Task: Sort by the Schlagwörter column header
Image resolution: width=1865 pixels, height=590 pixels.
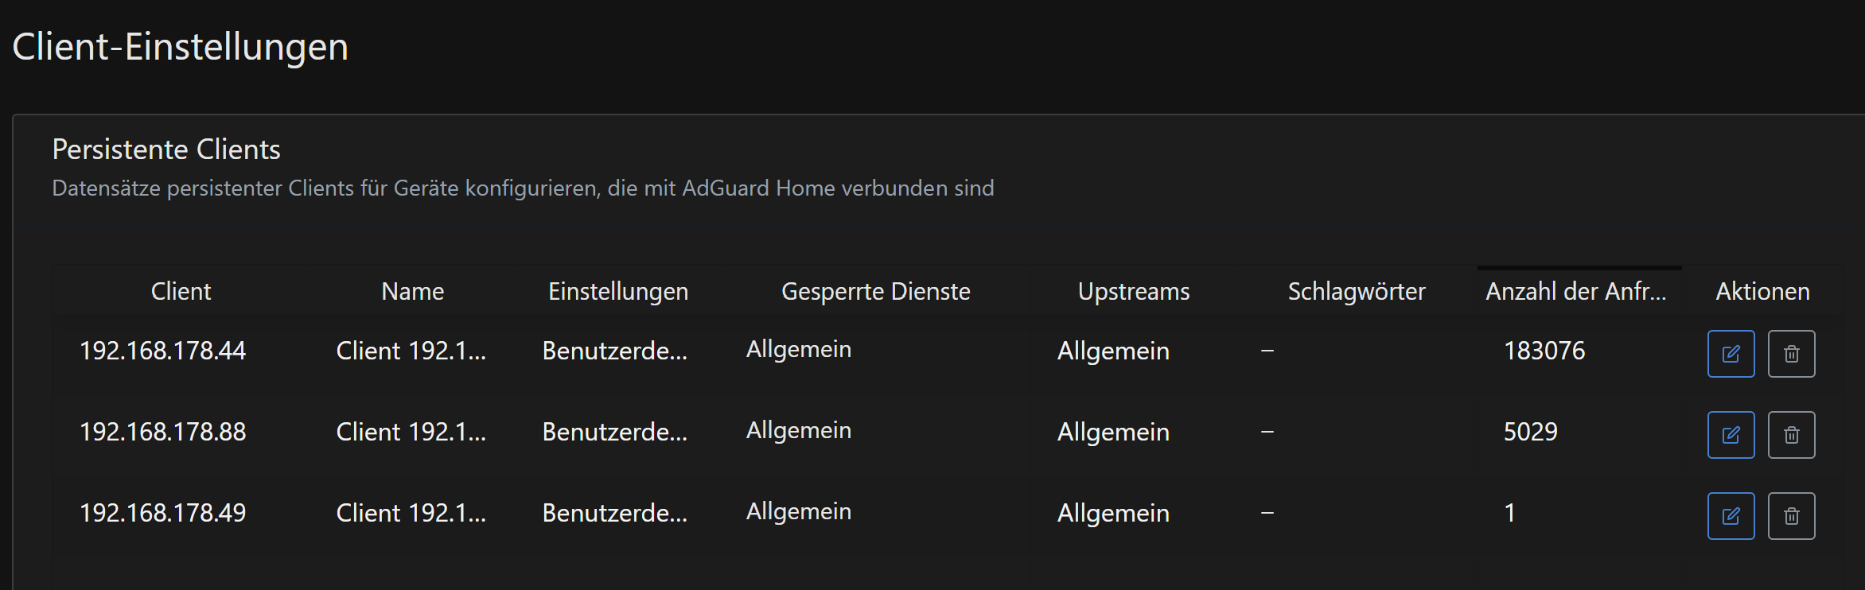Action: [1356, 292]
